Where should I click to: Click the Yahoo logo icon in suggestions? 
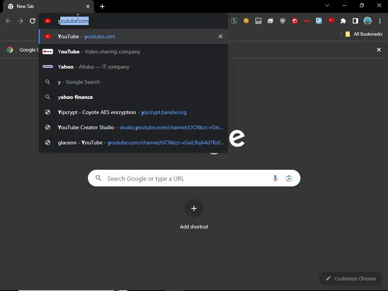[x=48, y=67]
